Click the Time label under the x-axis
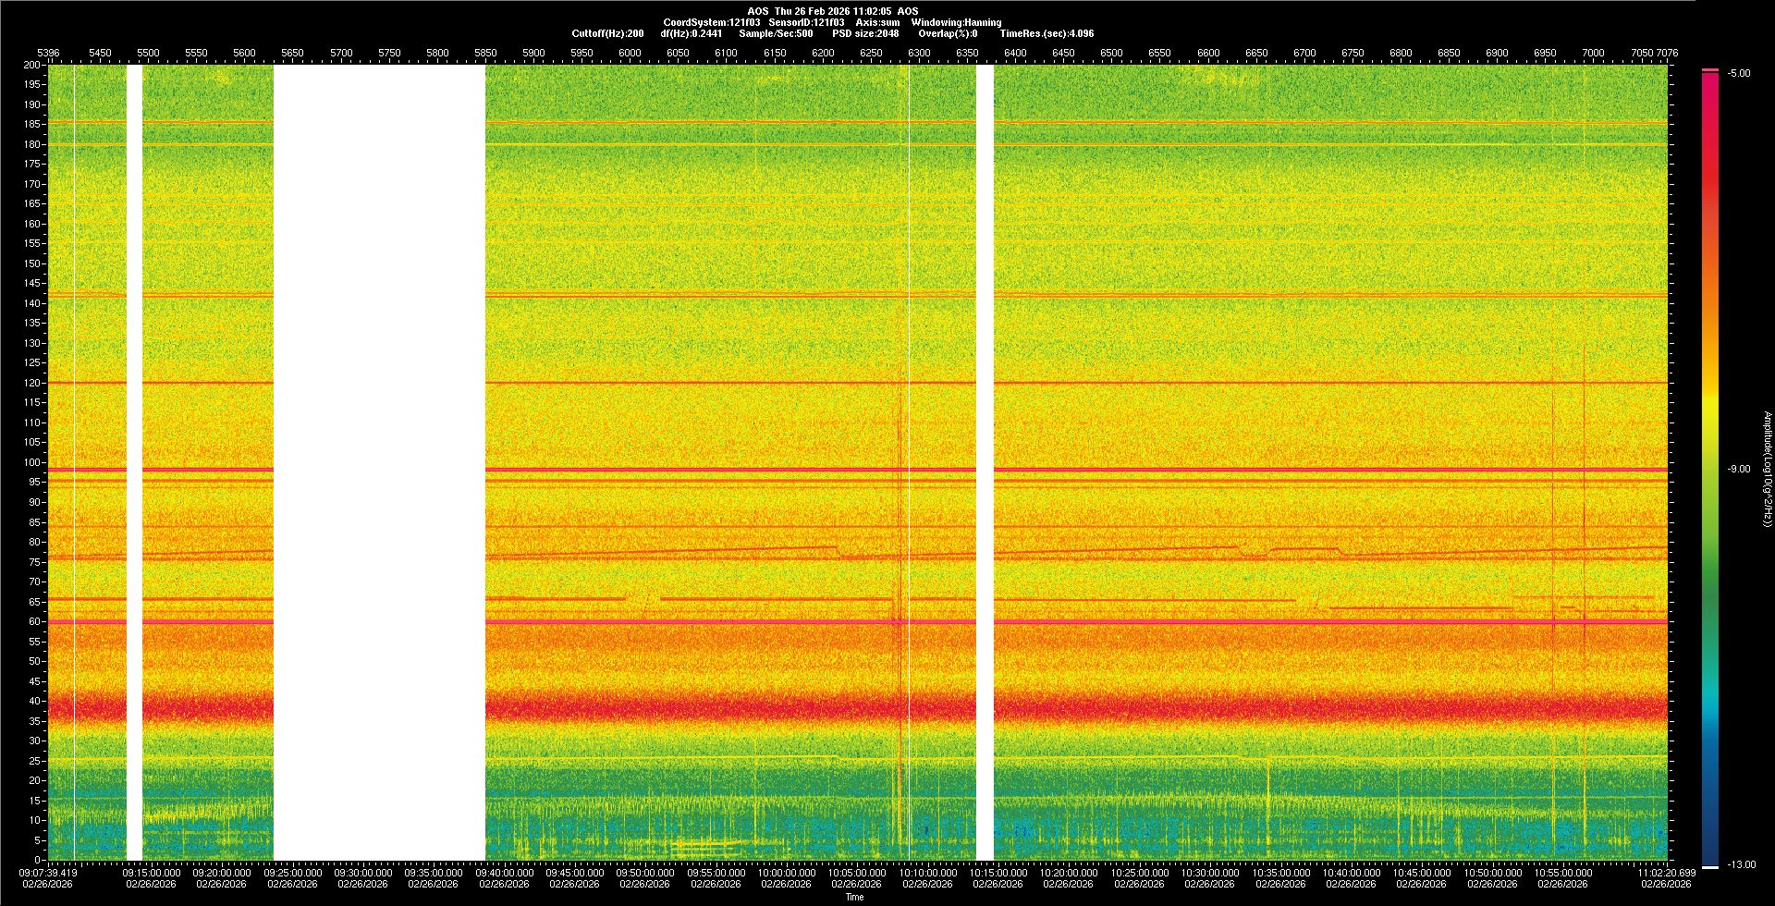 (x=855, y=897)
